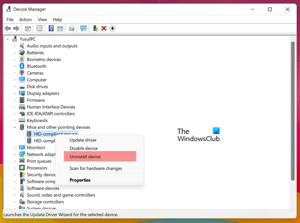
Task: Open the View menu
Action: [42, 20]
